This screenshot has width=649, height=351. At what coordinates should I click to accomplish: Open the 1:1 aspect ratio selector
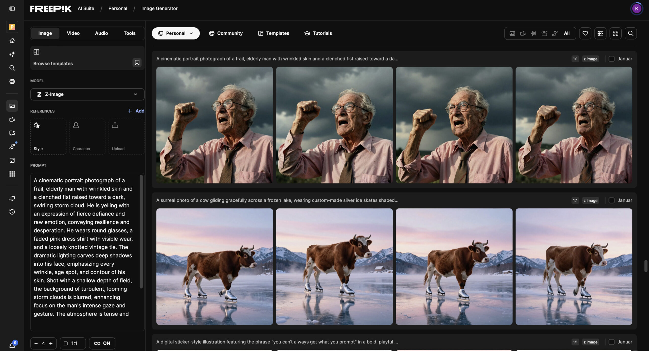(x=73, y=343)
